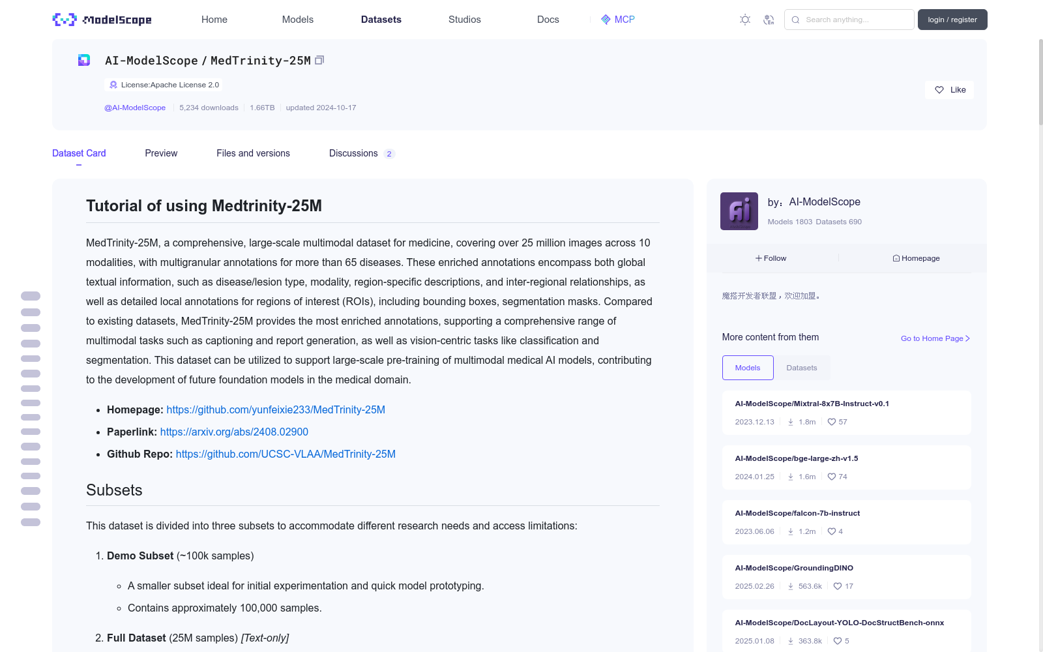Switch language with the translate icon
1043x652 pixels.
769,20
